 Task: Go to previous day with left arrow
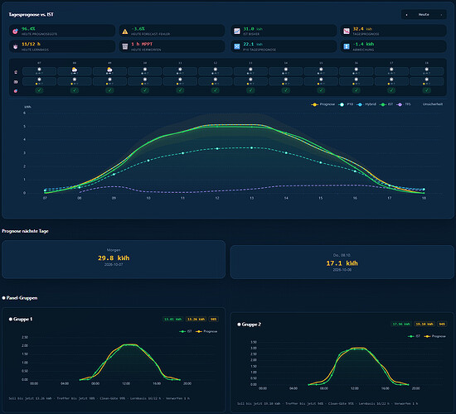(x=406, y=15)
